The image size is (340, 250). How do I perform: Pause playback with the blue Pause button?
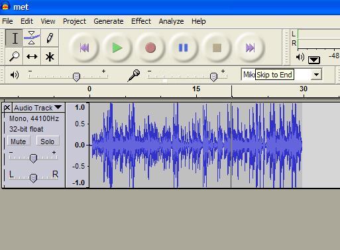point(184,48)
